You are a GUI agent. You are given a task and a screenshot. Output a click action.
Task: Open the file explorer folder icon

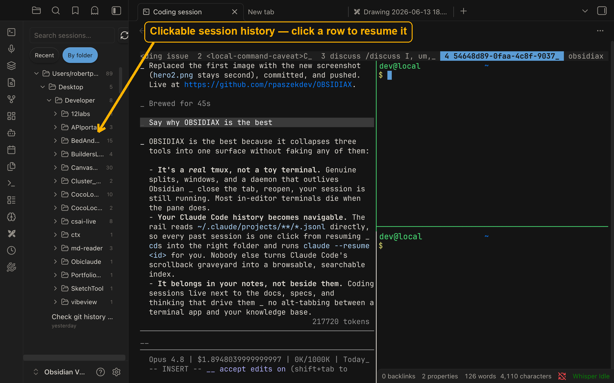pos(36,11)
